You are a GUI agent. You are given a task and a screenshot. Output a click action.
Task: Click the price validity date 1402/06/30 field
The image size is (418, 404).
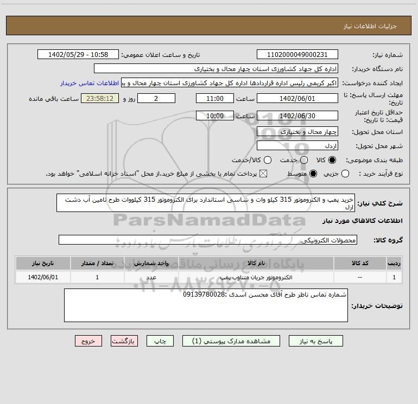point(297,116)
